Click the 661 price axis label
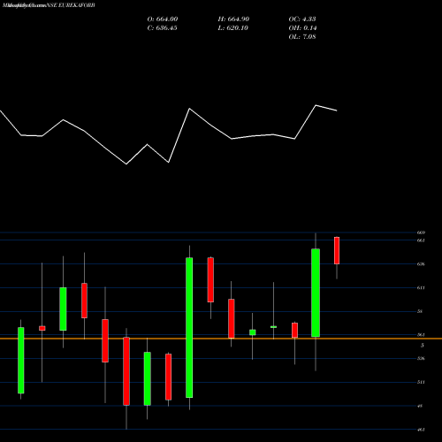Viewport: 442px width, 442px height. 421,240
